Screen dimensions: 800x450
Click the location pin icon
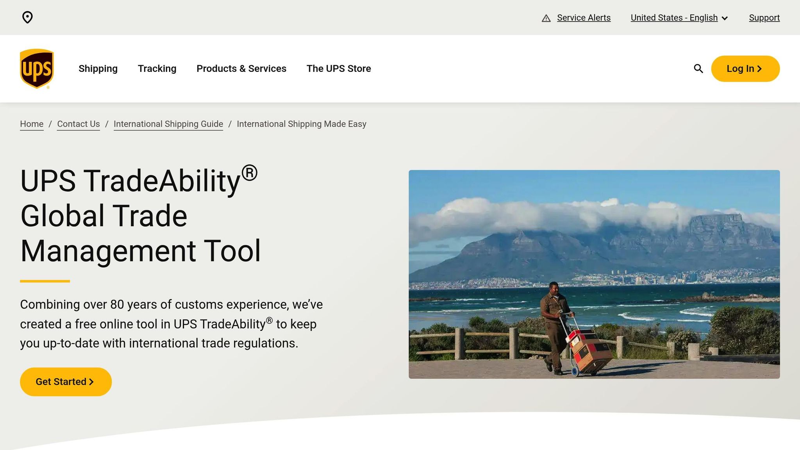click(28, 18)
